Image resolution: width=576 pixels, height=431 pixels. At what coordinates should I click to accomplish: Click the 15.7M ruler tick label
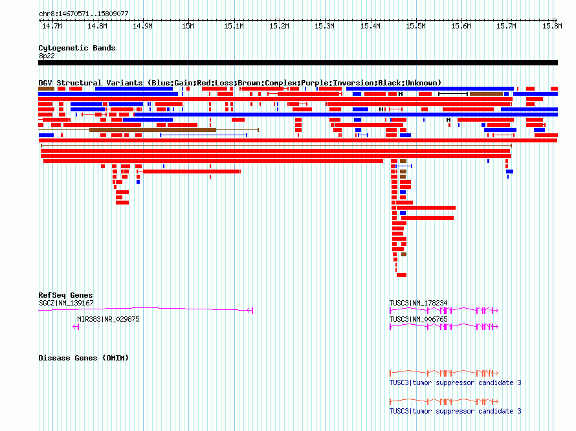click(x=506, y=26)
